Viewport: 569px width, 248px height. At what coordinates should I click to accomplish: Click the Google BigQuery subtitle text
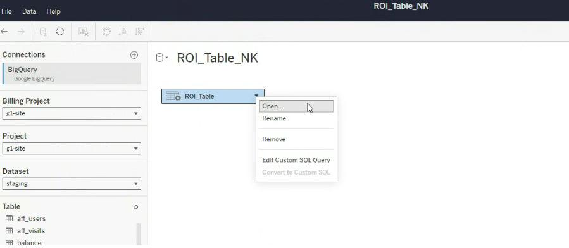[34, 78]
